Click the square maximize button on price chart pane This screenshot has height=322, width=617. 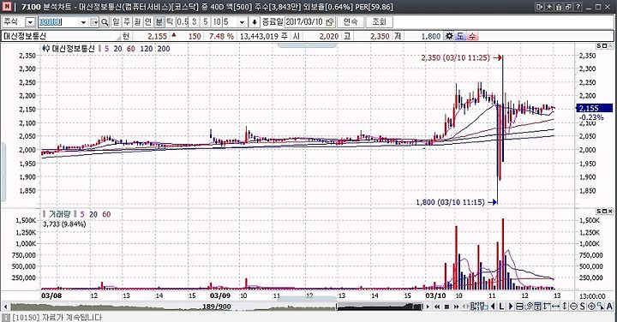[604, 46]
